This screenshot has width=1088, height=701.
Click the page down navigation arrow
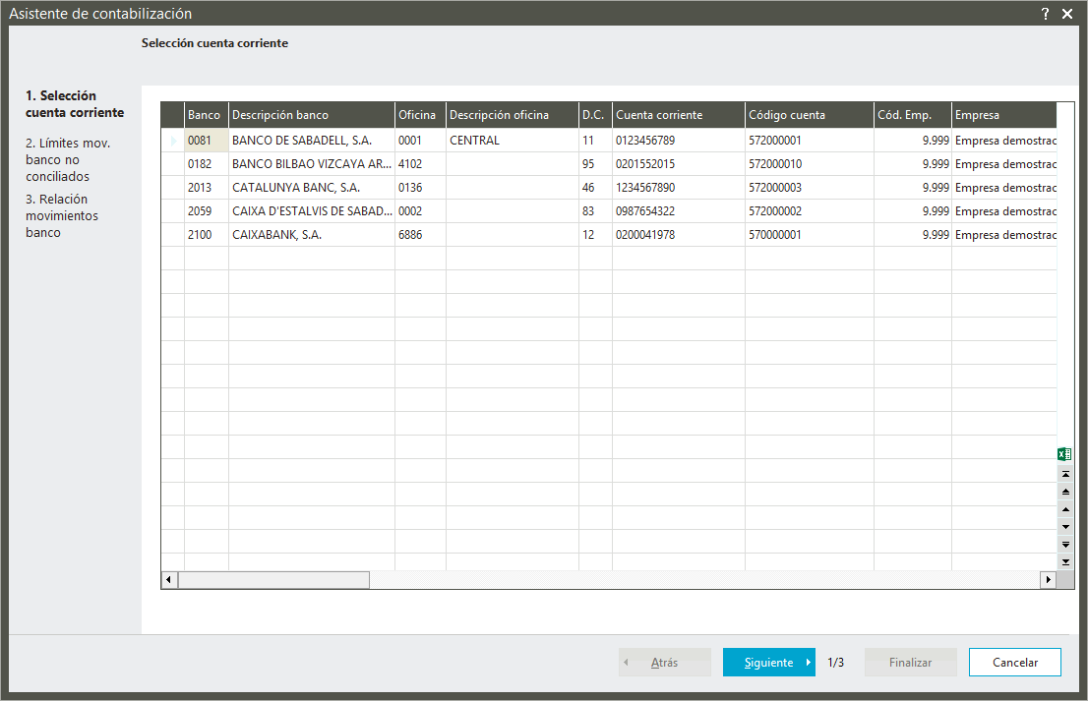click(1065, 544)
